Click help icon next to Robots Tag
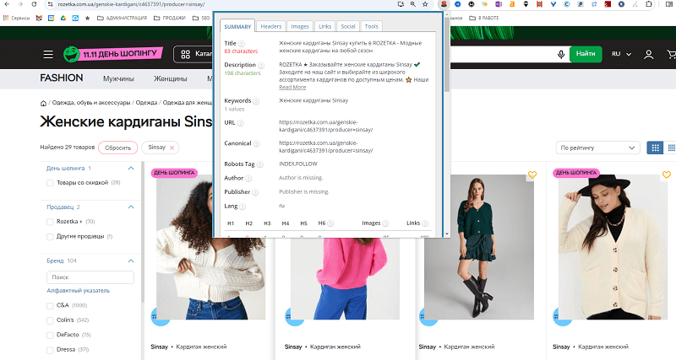This screenshot has width=676, height=360. tap(260, 164)
